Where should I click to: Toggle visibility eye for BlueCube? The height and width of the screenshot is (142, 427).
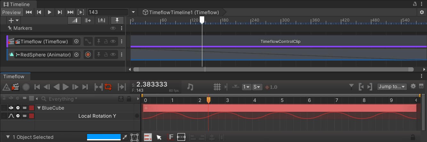[11, 108]
